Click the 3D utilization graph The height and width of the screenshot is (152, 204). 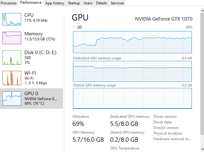133,43
